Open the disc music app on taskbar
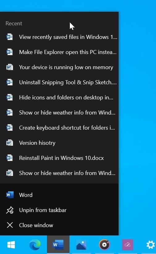This screenshot has height=254, width=156. 104,244
